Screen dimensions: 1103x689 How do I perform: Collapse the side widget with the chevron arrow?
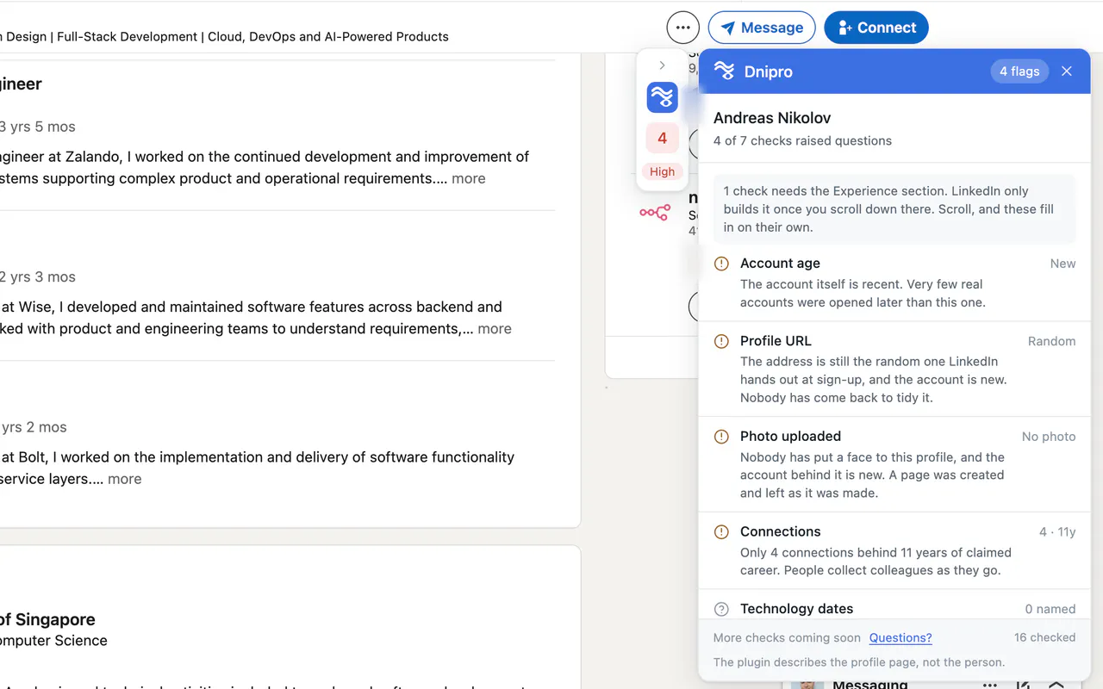tap(662, 65)
